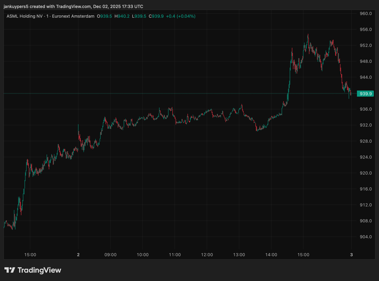Click the 14:00 time axis label
The height and width of the screenshot is (281, 379).
coord(271,255)
